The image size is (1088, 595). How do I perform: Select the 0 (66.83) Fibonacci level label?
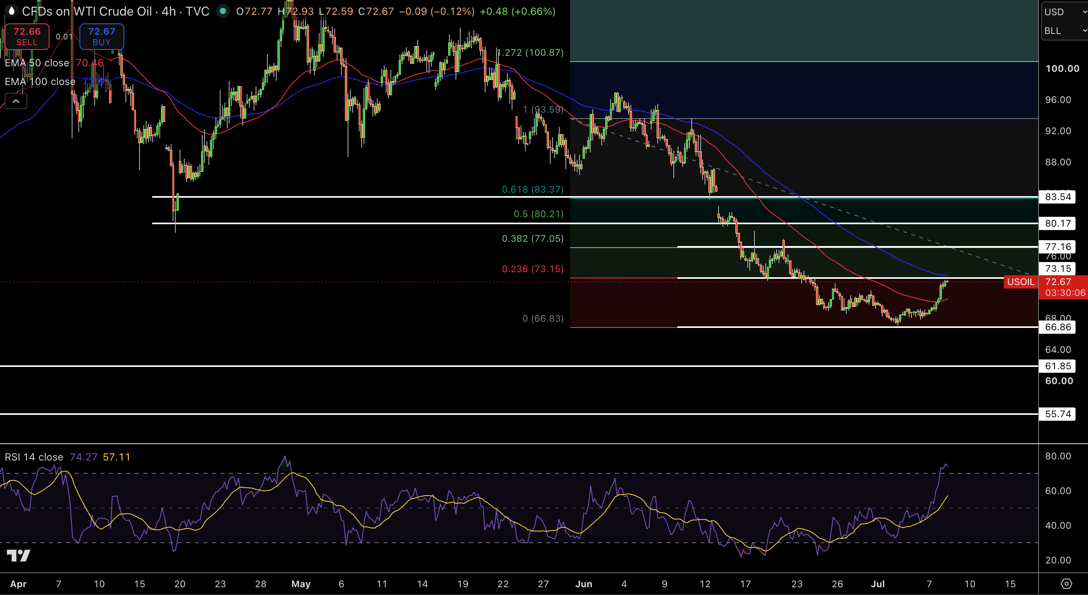pos(543,318)
